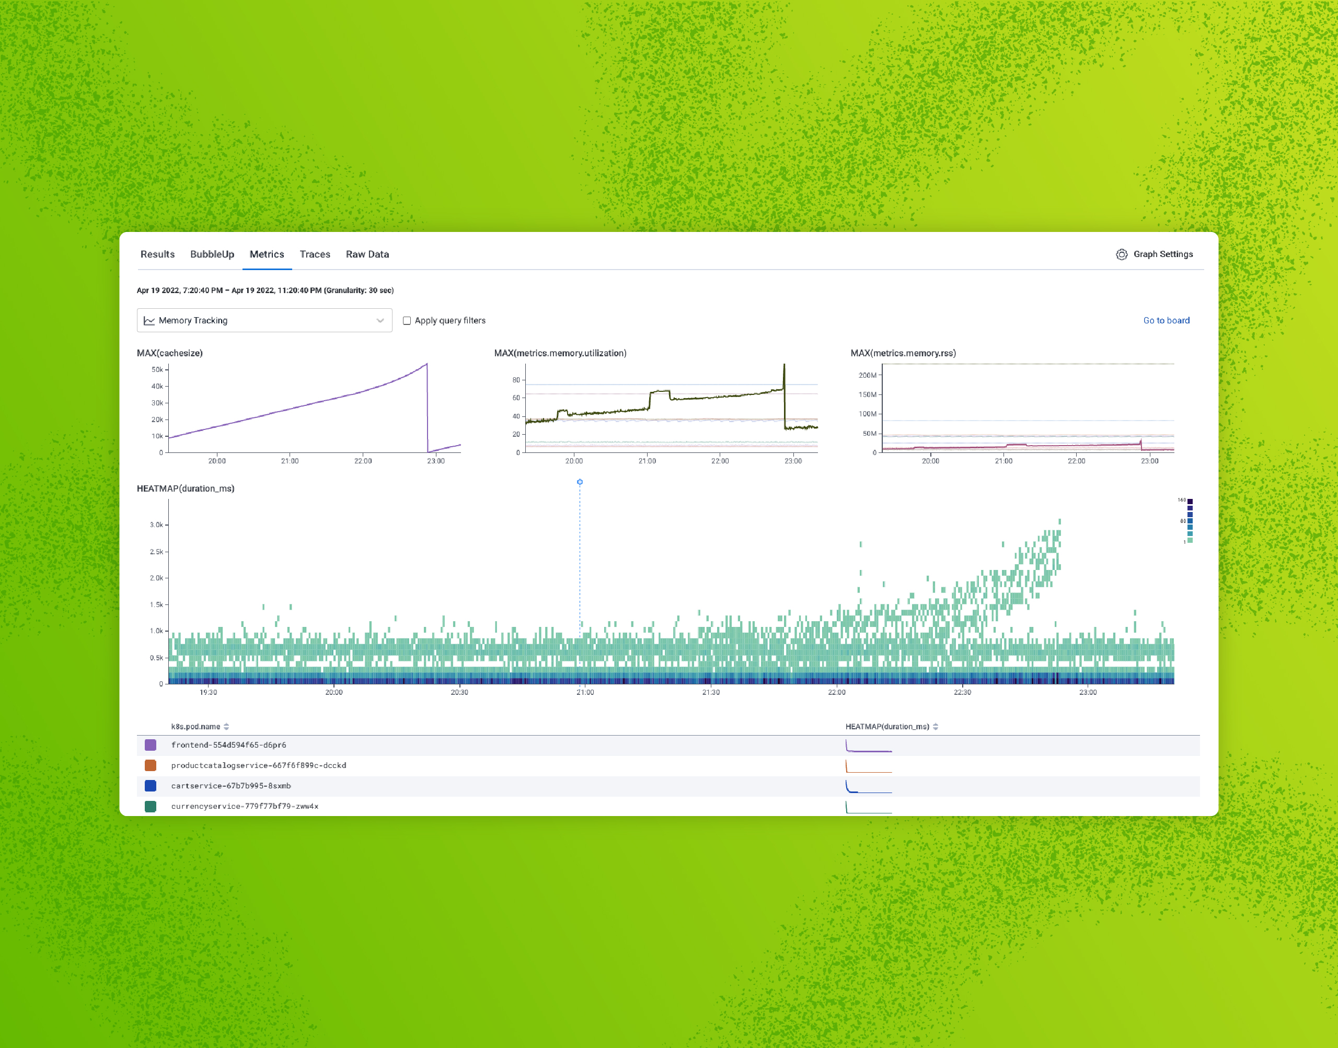Click the HEATMAP(duration_ms) chart title
Viewport: 1338px width, 1048px height.
click(x=186, y=488)
